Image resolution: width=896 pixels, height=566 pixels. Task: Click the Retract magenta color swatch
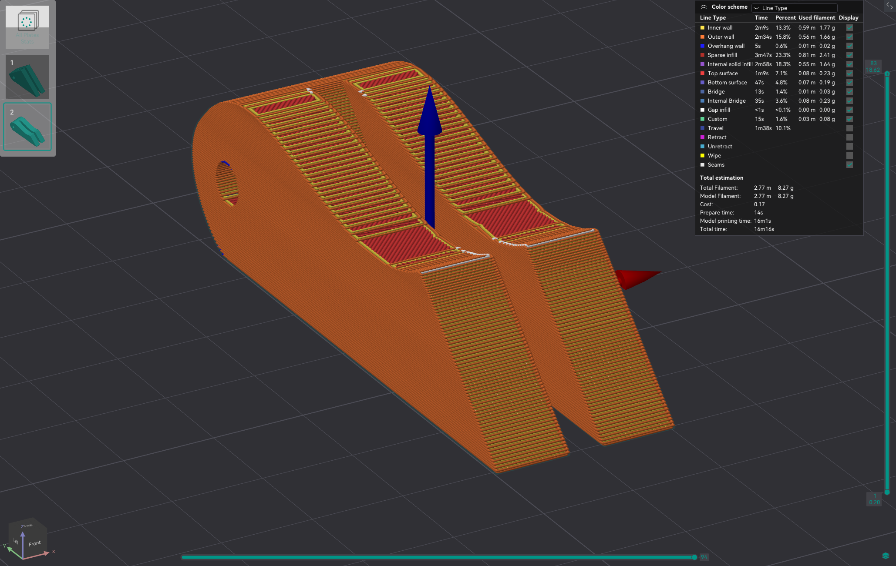[702, 137]
